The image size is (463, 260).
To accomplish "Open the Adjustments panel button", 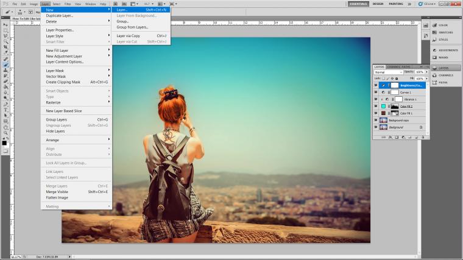I will pyautogui.click(x=445, y=50).
